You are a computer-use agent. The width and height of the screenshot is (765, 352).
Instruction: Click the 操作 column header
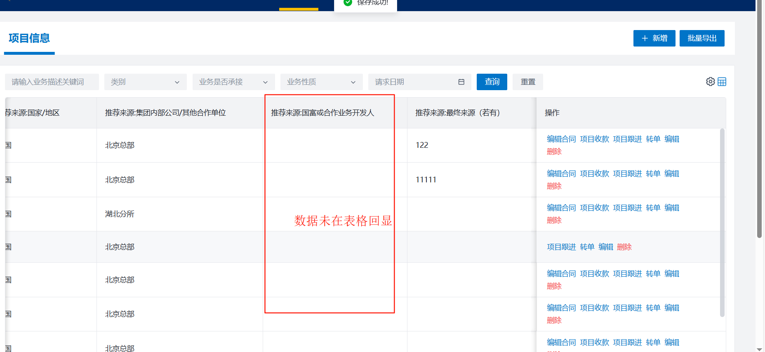tap(631, 113)
